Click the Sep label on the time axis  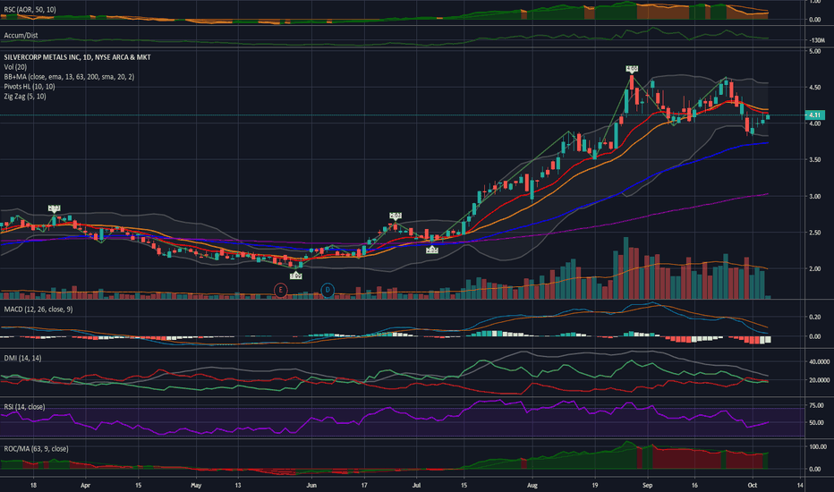[647, 485]
